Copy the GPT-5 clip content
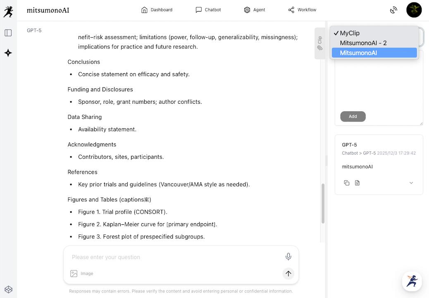Screen dimensions: 429x298 click(x=347, y=183)
